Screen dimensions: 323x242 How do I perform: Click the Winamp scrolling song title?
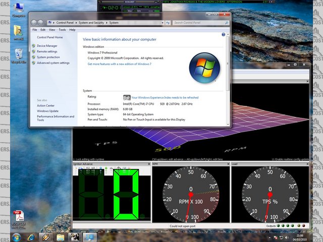pos(141,7)
